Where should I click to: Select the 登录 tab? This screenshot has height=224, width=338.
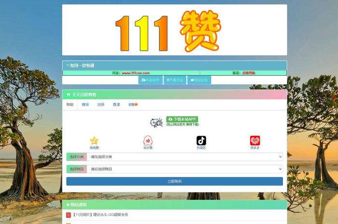[x=116, y=105]
